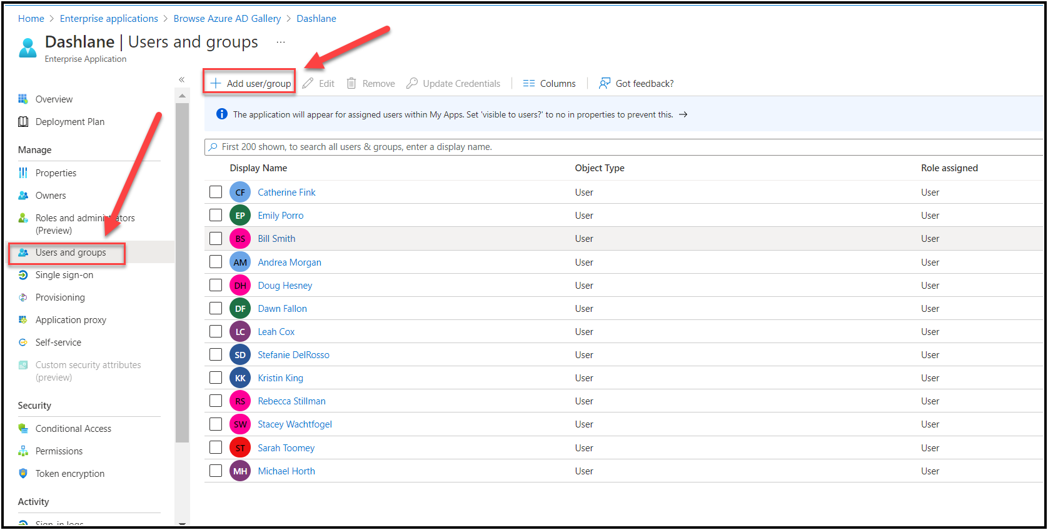The width and height of the screenshot is (1048, 530).
Task: Click sidebar scrollbar down arrow
Action: (x=182, y=523)
